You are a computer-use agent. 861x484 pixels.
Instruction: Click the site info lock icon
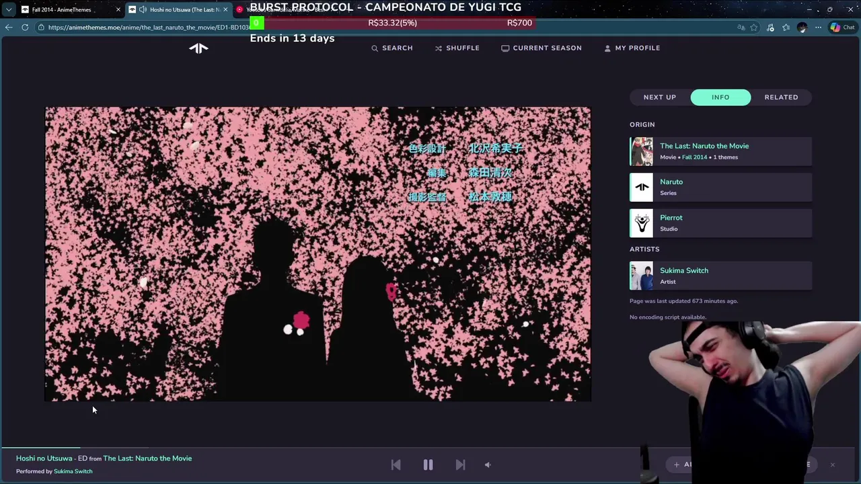[x=42, y=28]
